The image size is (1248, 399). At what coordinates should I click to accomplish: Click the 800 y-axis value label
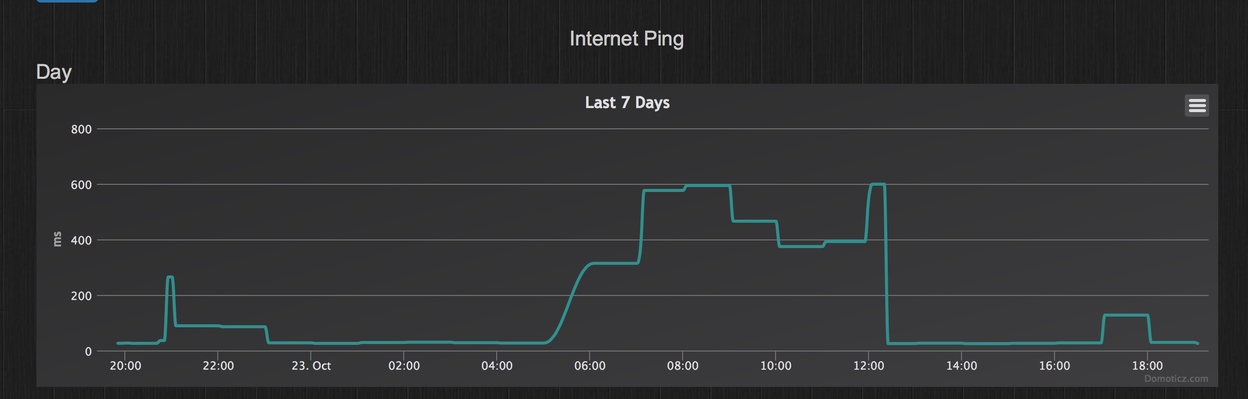81,129
